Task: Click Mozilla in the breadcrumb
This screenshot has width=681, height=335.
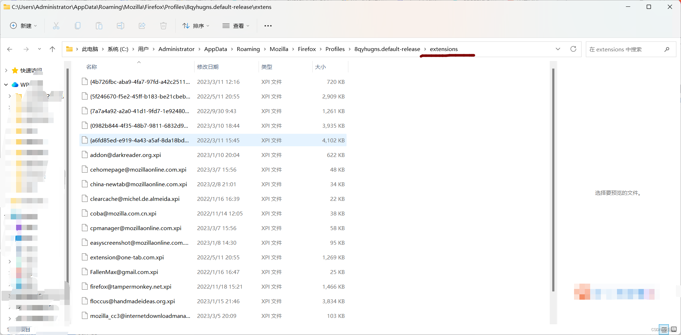Action: pyautogui.click(x=279, y=49)
